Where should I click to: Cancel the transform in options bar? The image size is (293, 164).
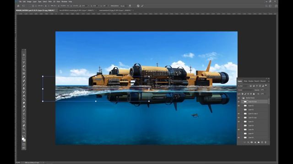tap(138, 6)
